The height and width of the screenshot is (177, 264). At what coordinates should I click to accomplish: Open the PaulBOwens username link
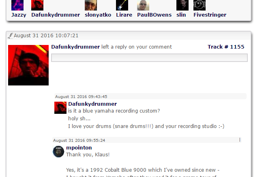coord(155,15)
